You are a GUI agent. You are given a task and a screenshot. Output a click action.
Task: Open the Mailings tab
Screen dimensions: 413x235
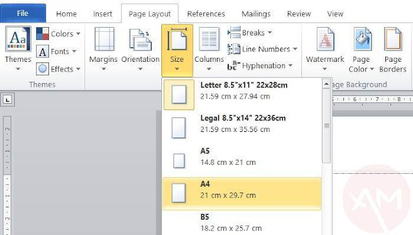(x=256, y=14)
